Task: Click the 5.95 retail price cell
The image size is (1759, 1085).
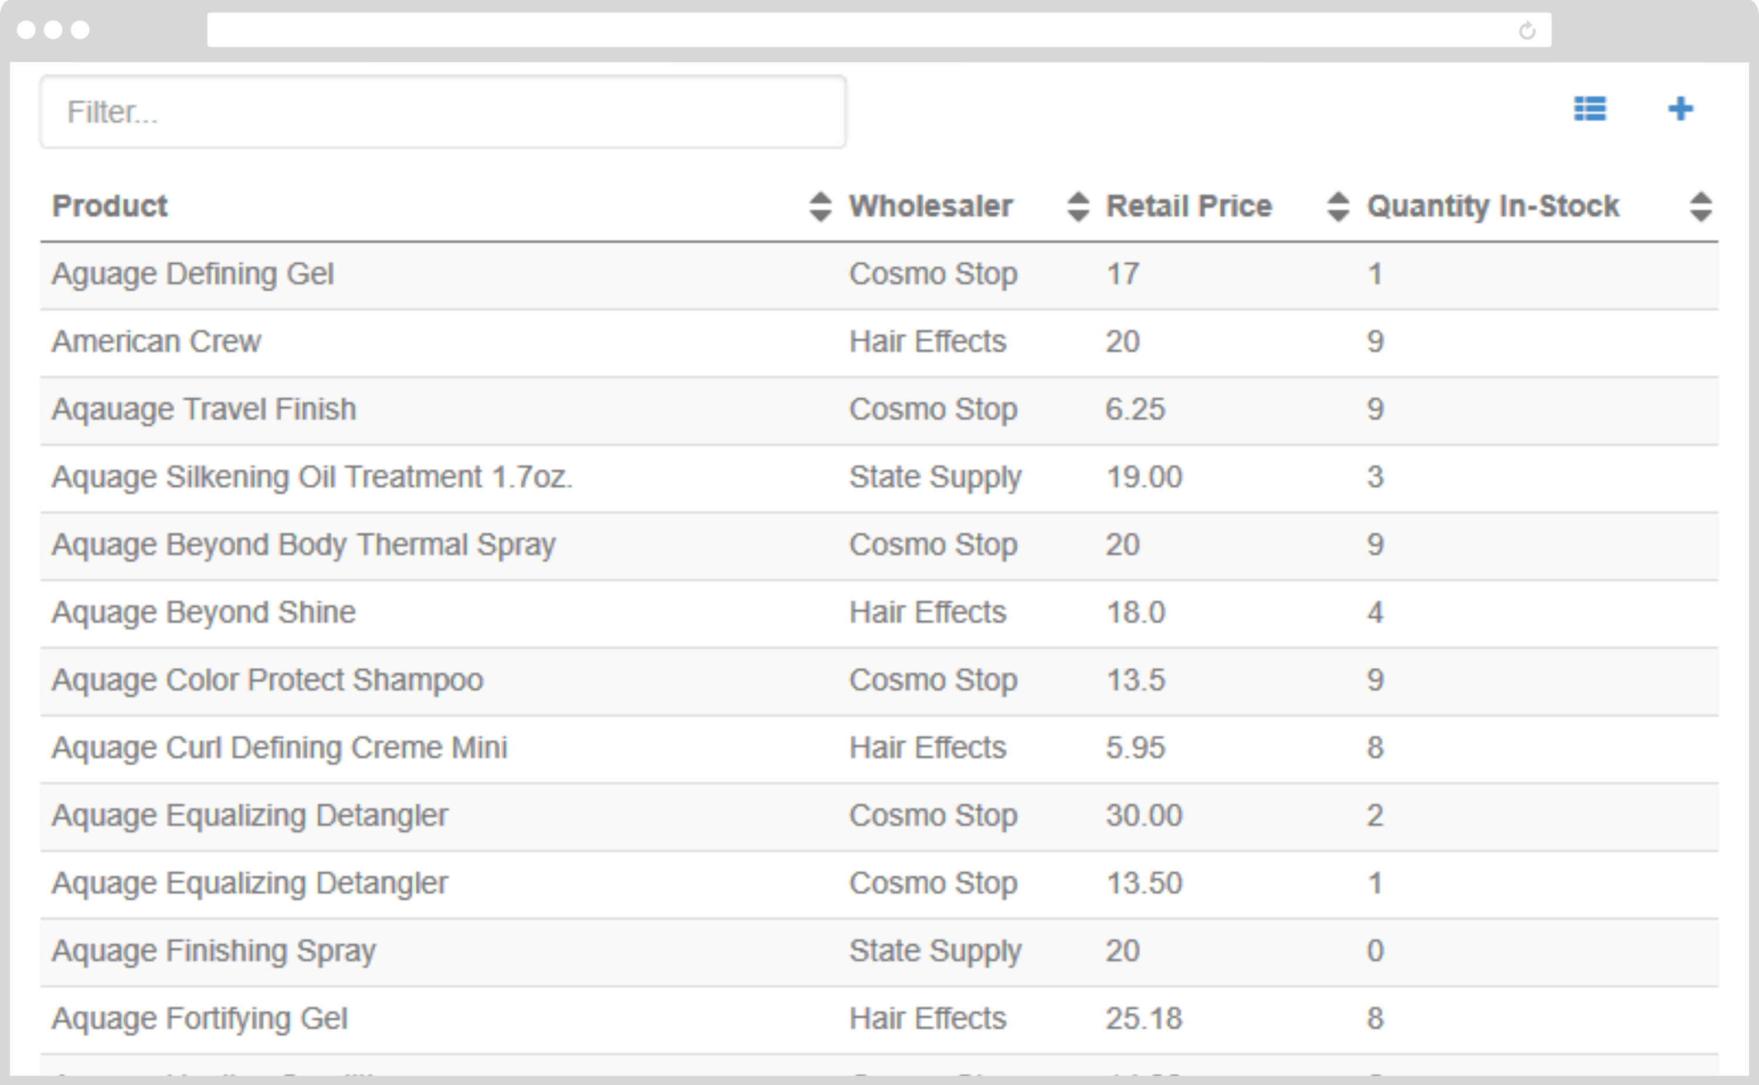Action: [1135, 748]
